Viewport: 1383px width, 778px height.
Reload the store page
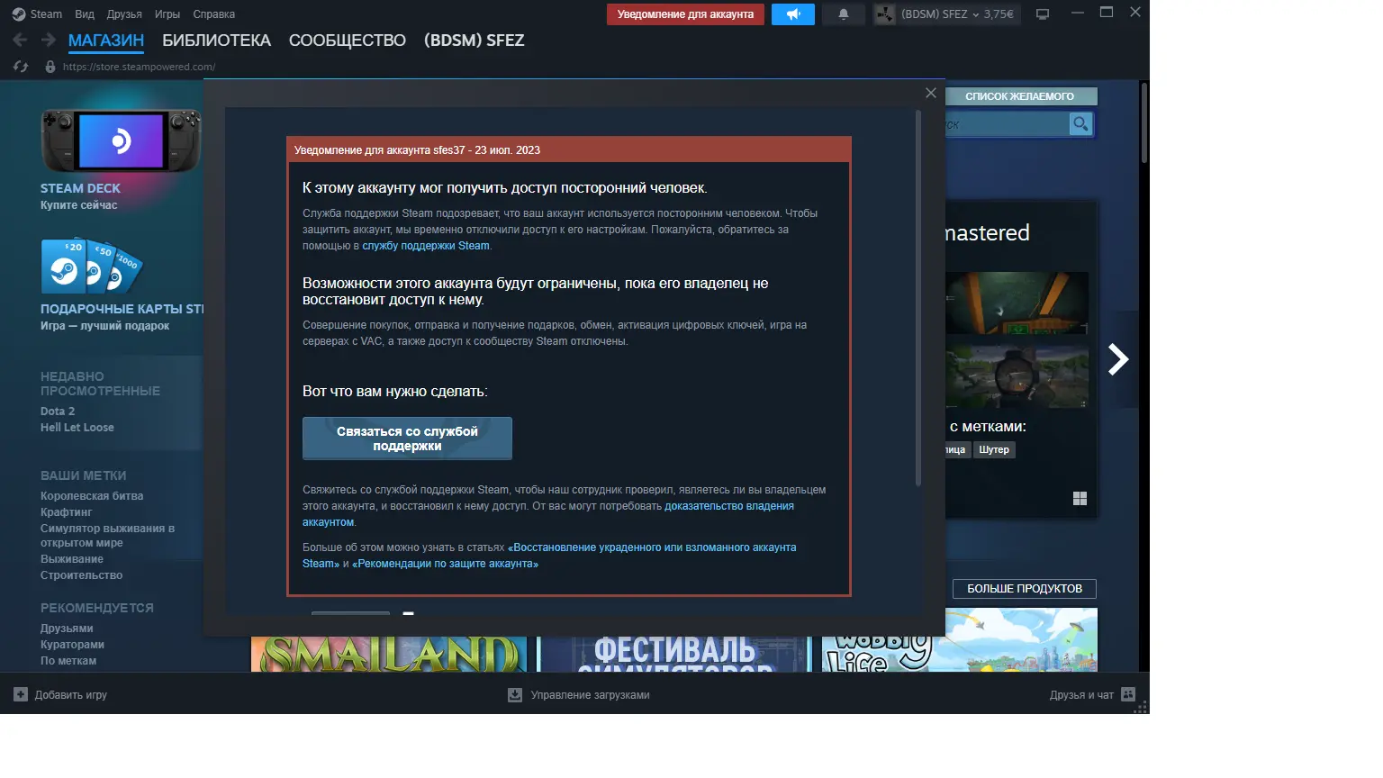21,67
